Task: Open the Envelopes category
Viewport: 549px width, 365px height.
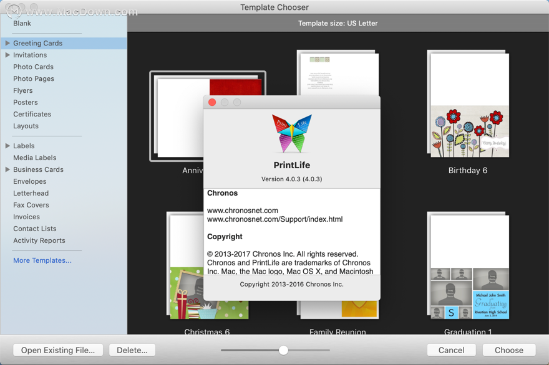Action: [x=30, y=181]
